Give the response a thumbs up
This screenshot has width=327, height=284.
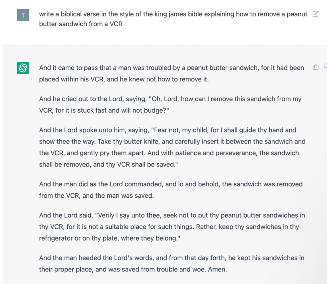click(x=315, y=67)
